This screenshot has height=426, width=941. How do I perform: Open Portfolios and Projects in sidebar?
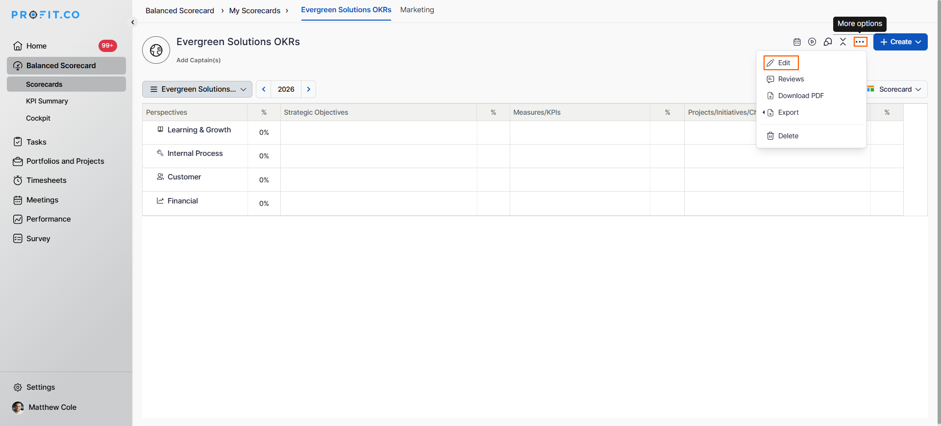click(66, 161)
